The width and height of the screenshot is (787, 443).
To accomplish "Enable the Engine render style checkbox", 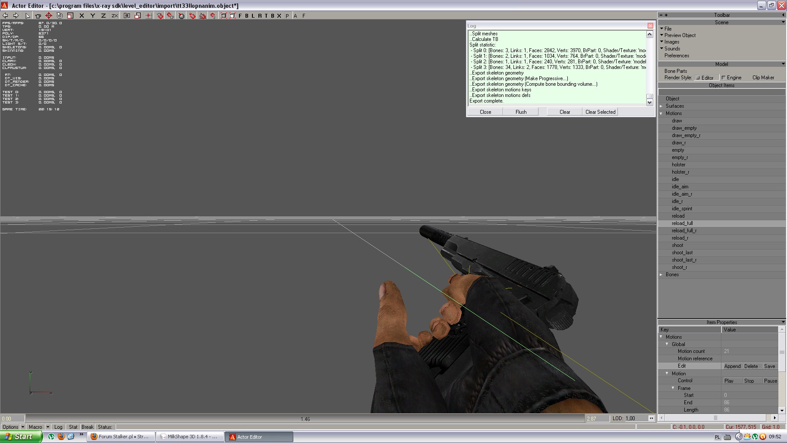I will click(x=724, y=78).
